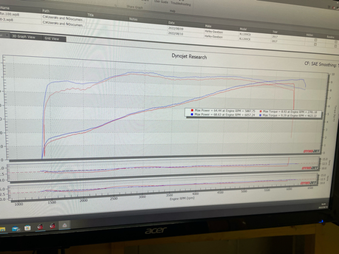Open the taskbar clock
This screenshot has height=254, width=339.
click(324, 206)
